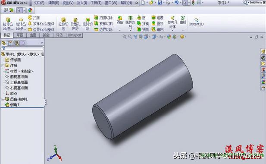This screenshot has height=164, width=266.
Task: Click the Undo arrow icon
Action: click(x=176, y=3)
